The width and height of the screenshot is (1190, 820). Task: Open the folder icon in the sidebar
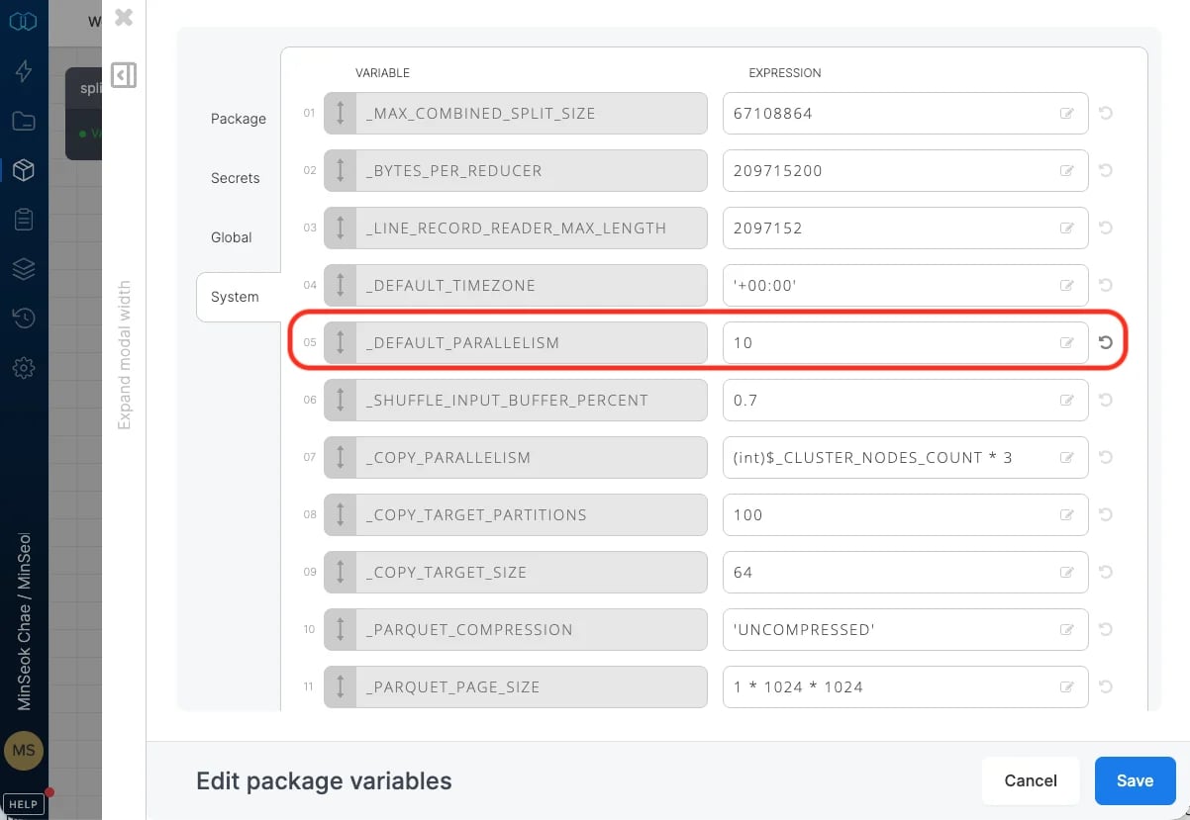pos(24,121)
